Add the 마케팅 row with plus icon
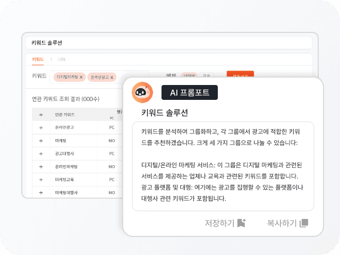Image resolution: width=340 pixels, height=255 pixels. 41,141
